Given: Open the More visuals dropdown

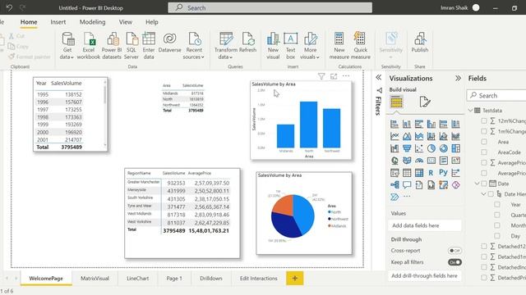Looking at the screenshot, I should [x=310, y=46].
